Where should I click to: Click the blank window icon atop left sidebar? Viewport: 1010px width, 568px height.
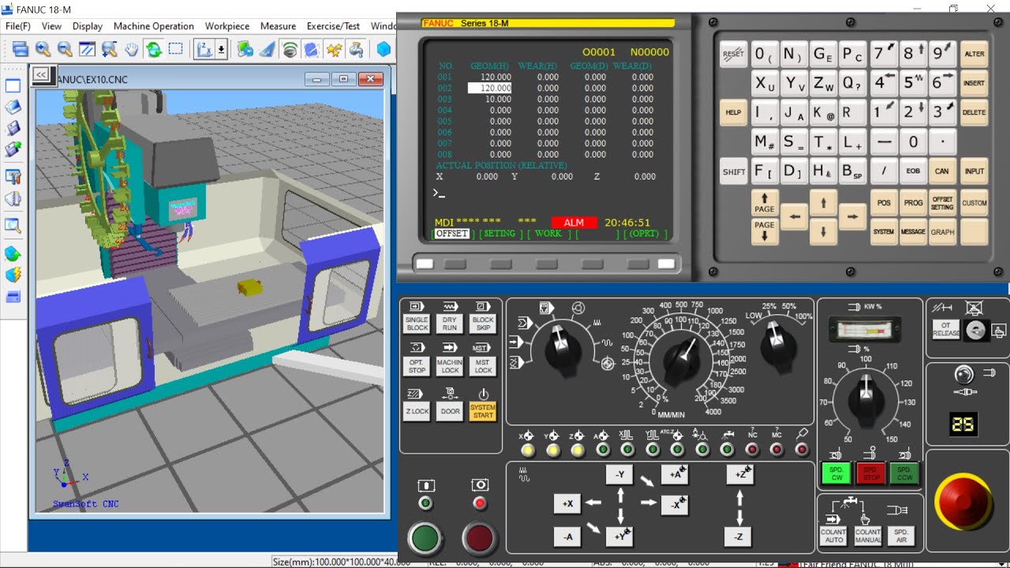click(x=13, y=85)
